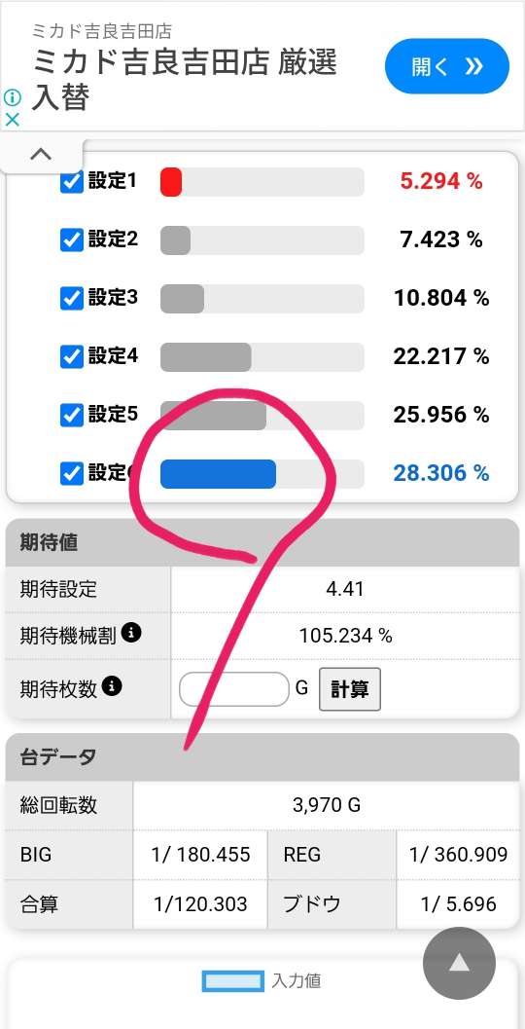Viewport: 525px width, 1029px height.
Task: Click the info icon beside 期待機械割
Action: coord(132,634)
